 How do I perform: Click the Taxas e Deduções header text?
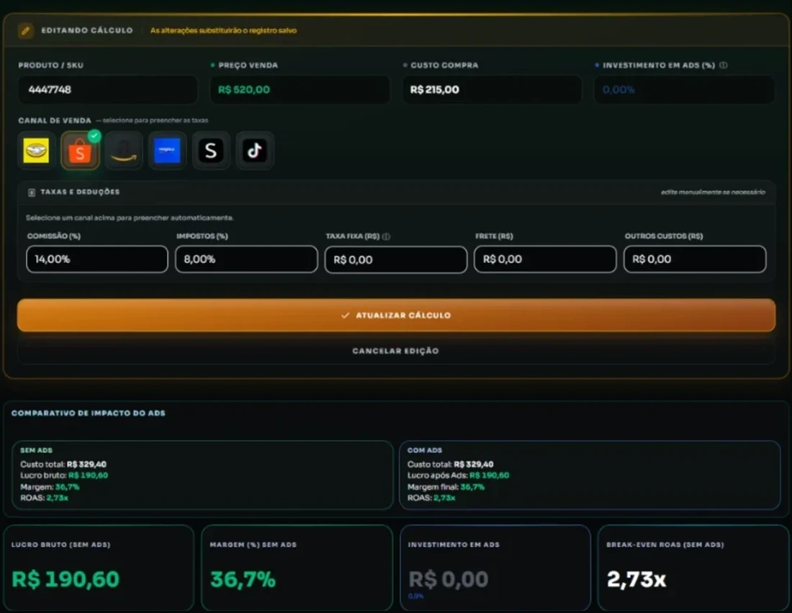click(x=80, y=192)
